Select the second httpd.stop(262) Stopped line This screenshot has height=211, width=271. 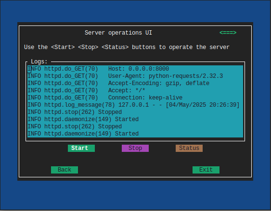[135, 126]
